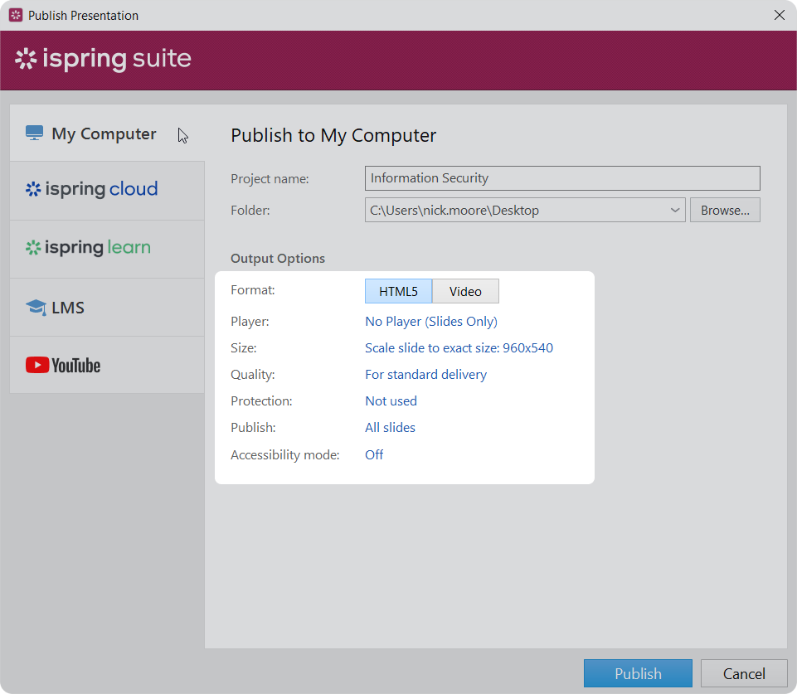Click the Accessibility mode Off link
Viewport: 797px width, 694px height.
pyautogui.click(x=374, y=454)
